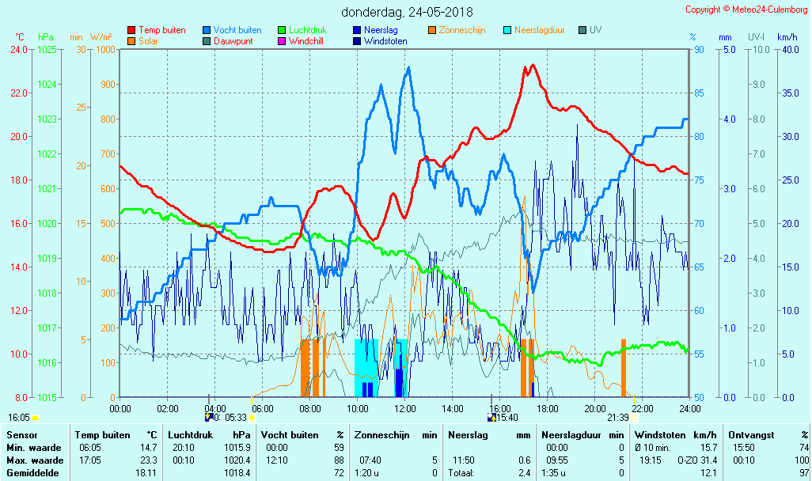Click the dark blue Neerslag legend square
Screen dimensions: 812x481
pyautogui.click(x=357, y=31)
